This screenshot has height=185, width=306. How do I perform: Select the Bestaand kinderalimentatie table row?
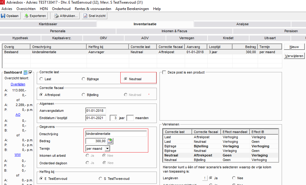pyautogui.click(x=142, y=52)
